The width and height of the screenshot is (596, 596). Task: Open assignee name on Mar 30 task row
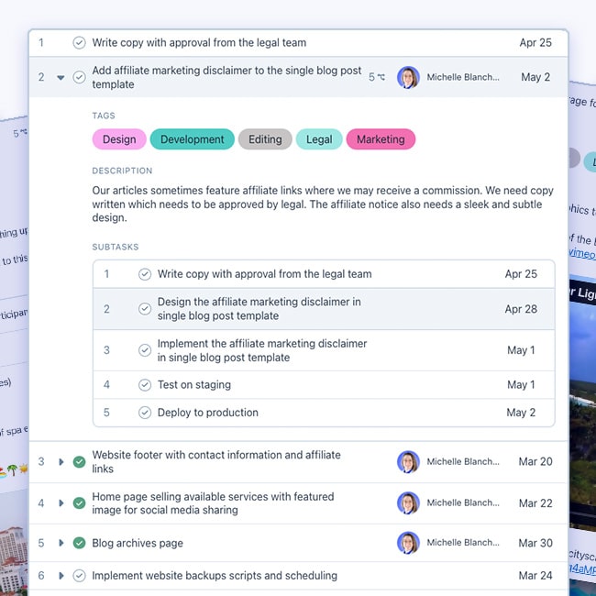[x=463, y=543]
